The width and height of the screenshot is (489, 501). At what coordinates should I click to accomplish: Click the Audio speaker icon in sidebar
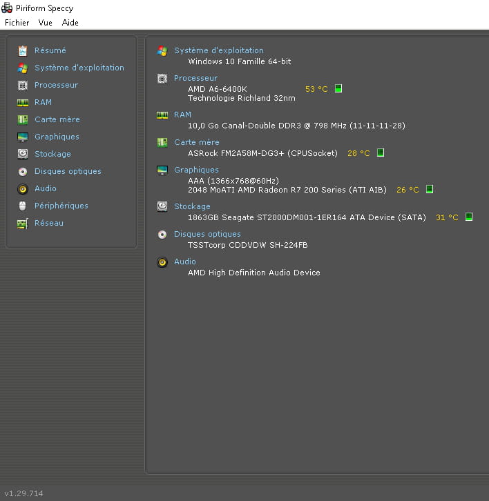(x=23, y=189)
